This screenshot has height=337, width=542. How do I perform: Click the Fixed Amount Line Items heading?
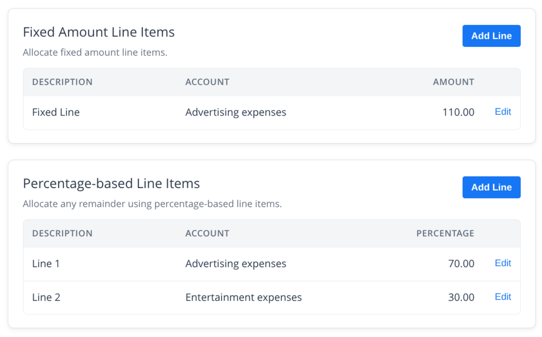(99, 32)
